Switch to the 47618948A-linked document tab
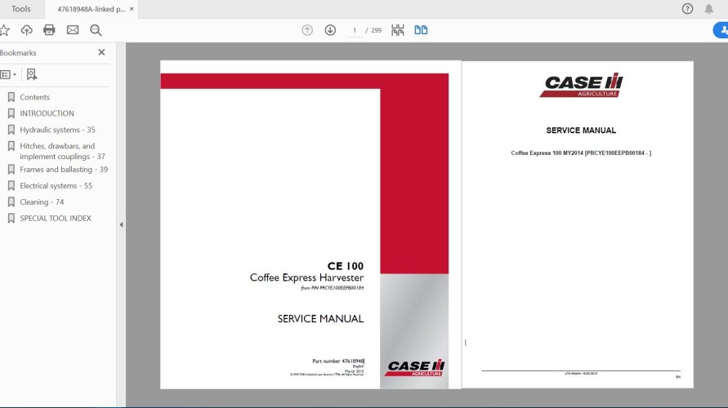728x408 pixels. 91,9
